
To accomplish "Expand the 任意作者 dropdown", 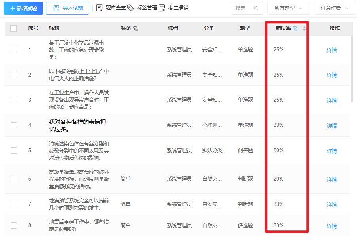I will [x=334, y=8].
